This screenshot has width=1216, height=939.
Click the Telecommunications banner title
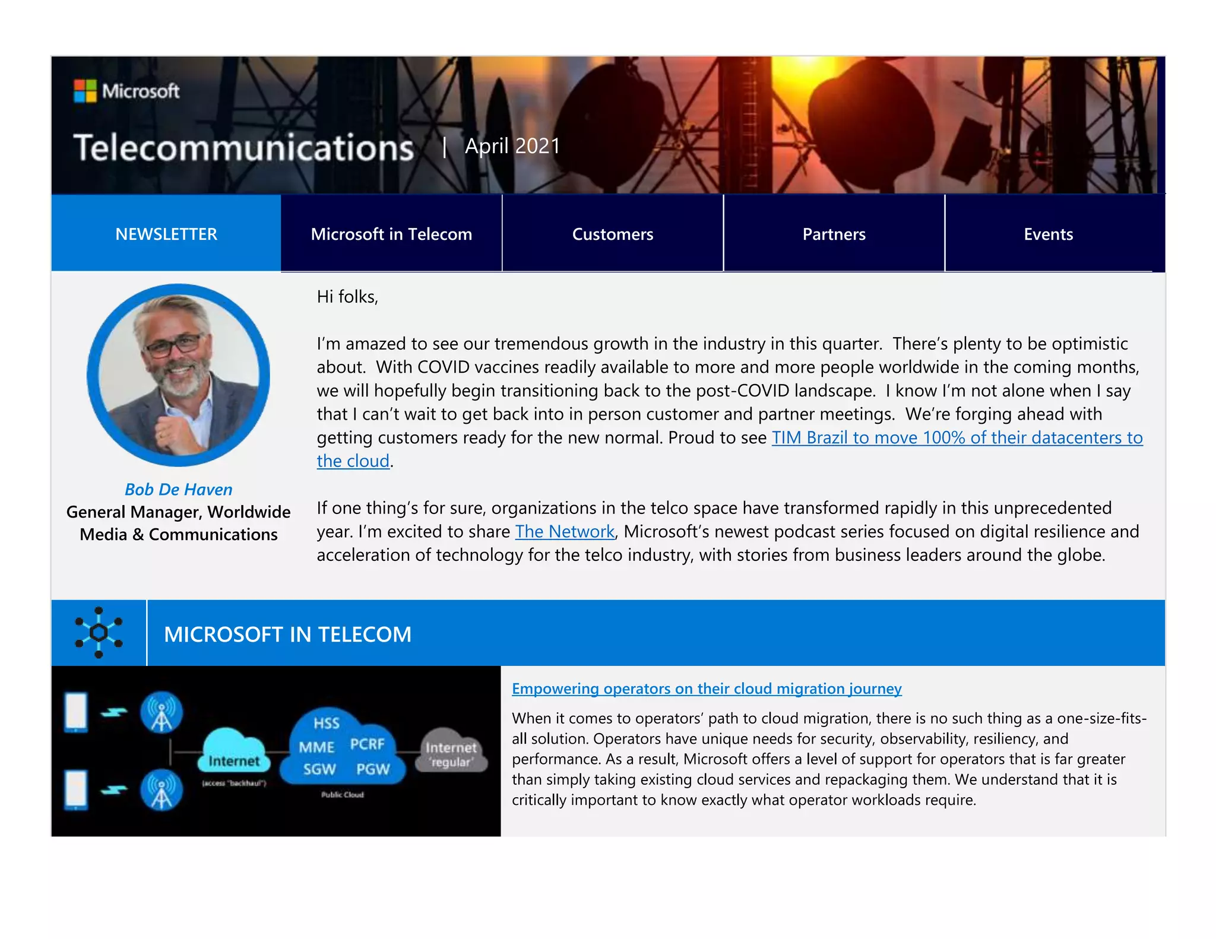(x=243, y=148)
